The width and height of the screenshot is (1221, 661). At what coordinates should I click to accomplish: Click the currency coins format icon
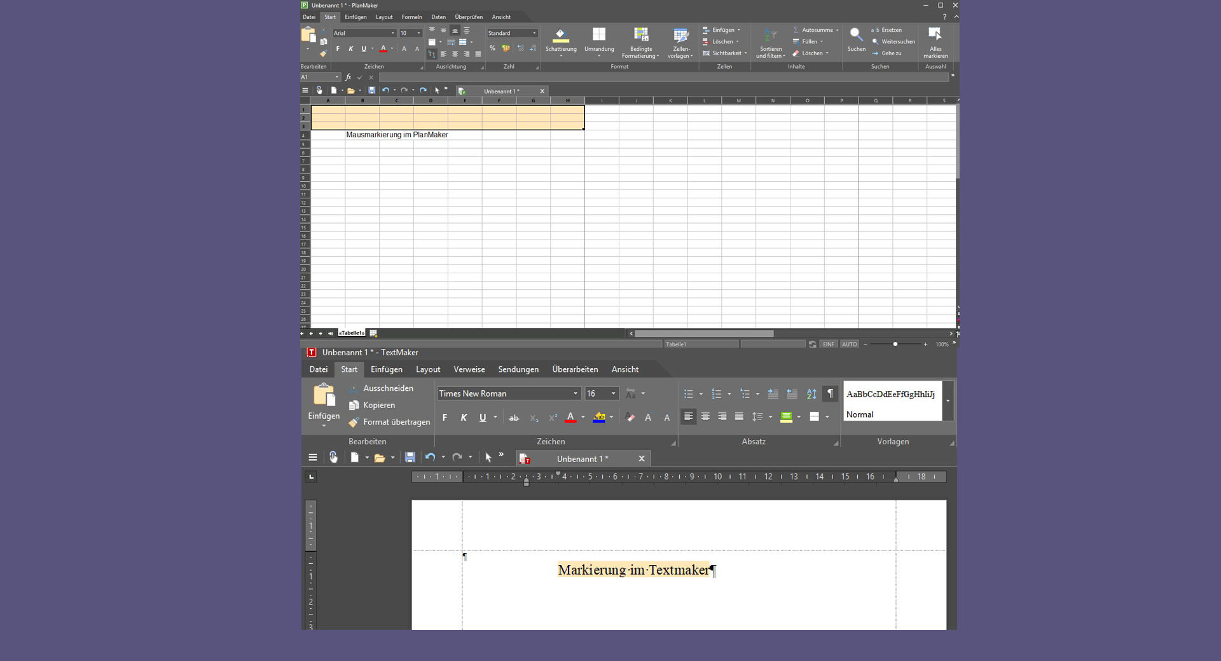[506, 48]
